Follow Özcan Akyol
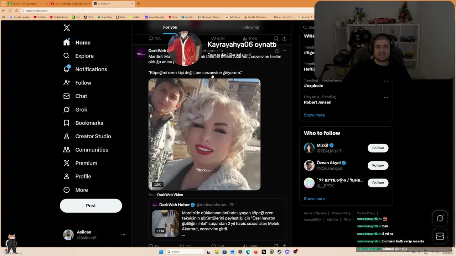The height and width of the screenshot is (256, 456). [x=378, y=165]
